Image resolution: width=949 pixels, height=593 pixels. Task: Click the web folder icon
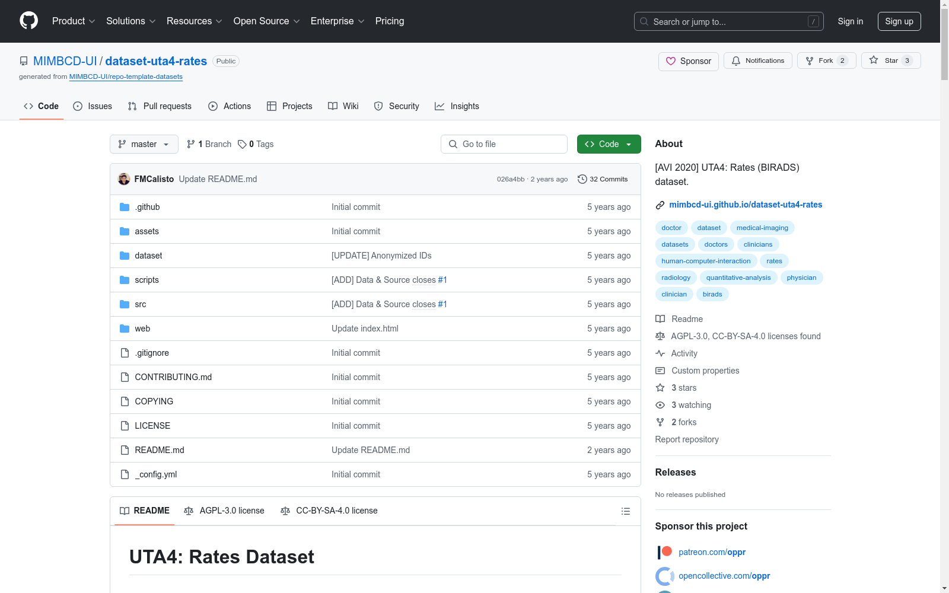125,329
